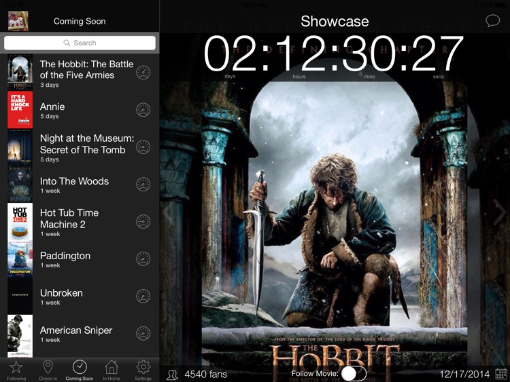Tap the gauge icon for Night at the Museum
The image size is (510, 382).
pyautogui.click(x=143, y=147)
